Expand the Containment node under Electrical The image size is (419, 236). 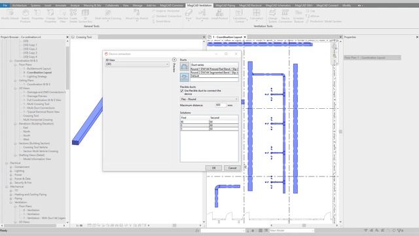pos(11,167)
